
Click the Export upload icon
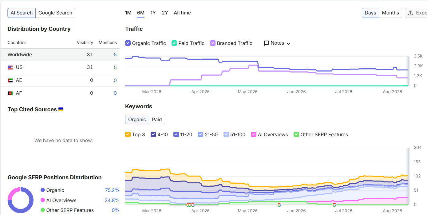[x=410, y=13]
